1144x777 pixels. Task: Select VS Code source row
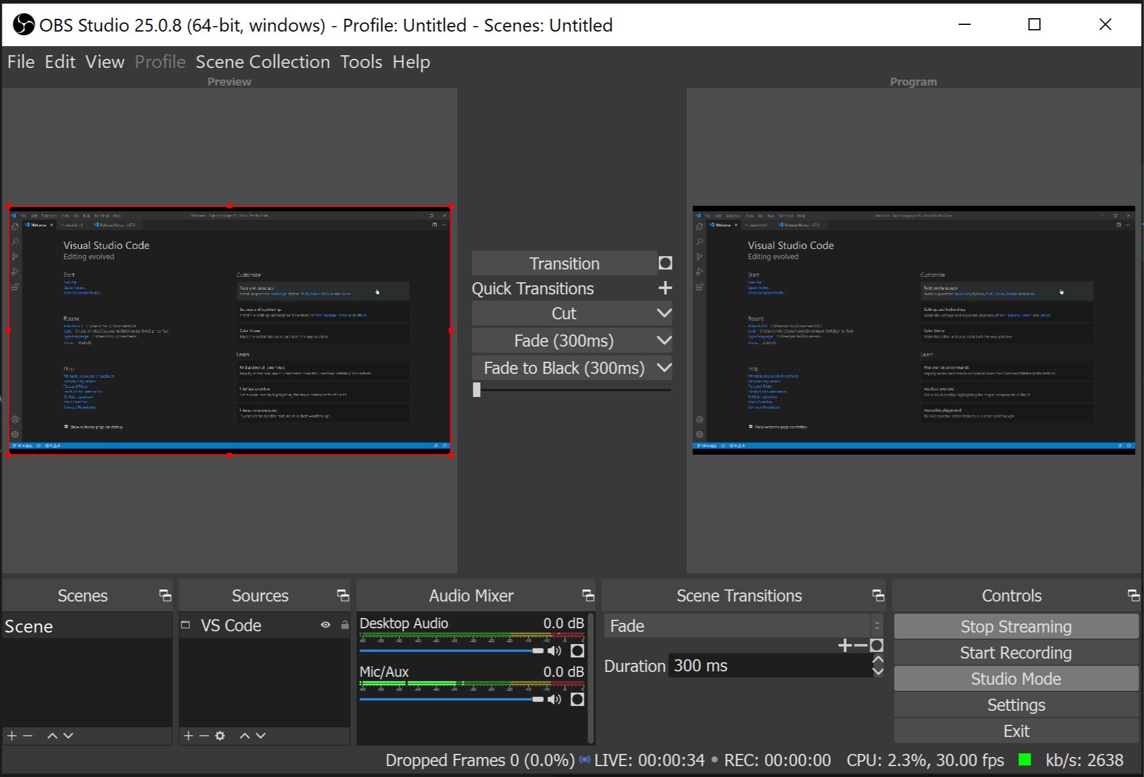click(x=265, y=625)
